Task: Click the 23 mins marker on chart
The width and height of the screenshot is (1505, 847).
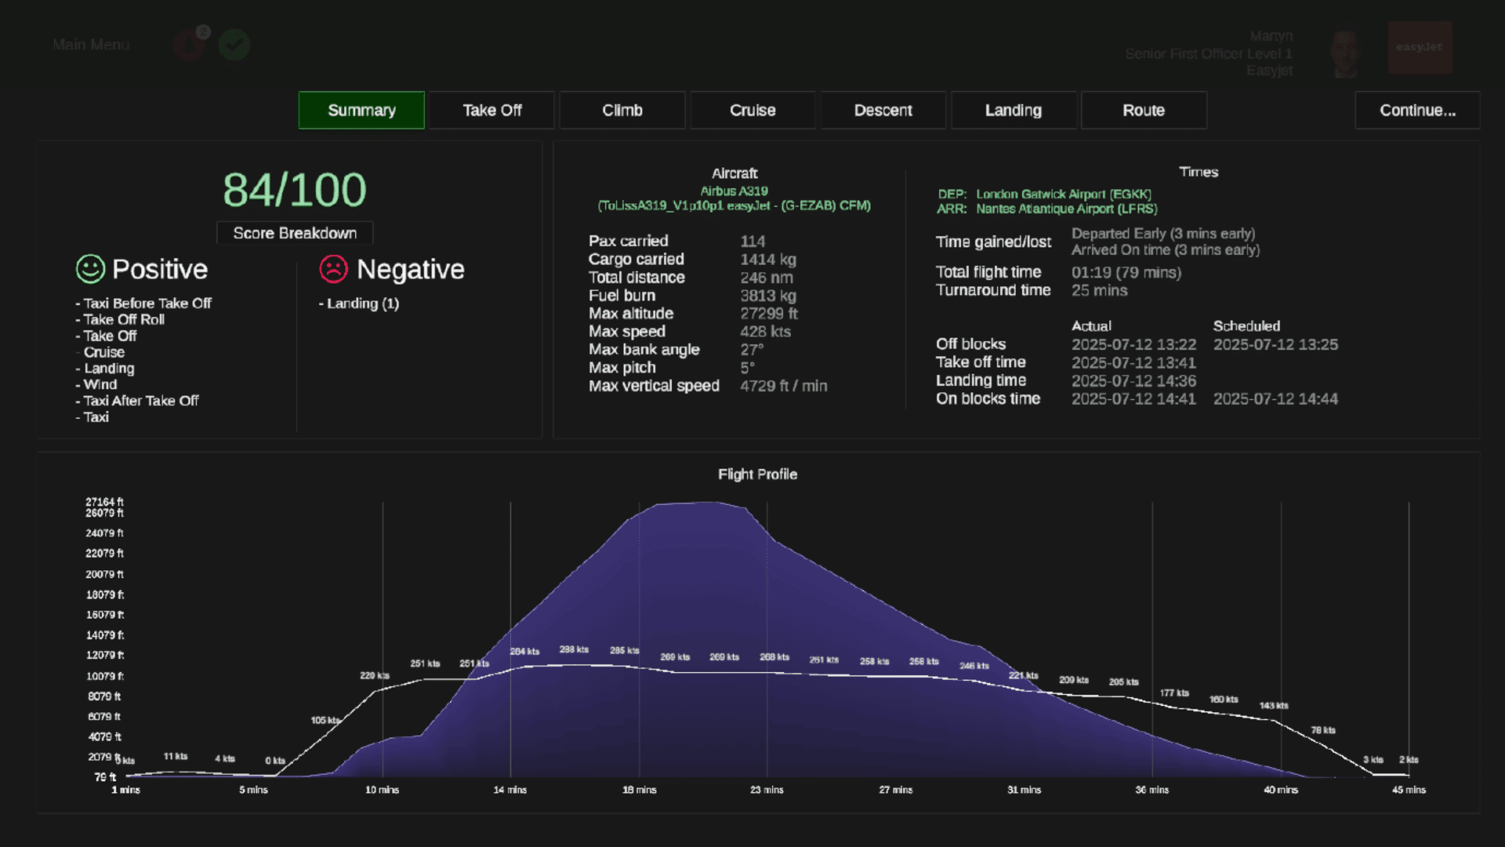Action: tap(767, 790)
